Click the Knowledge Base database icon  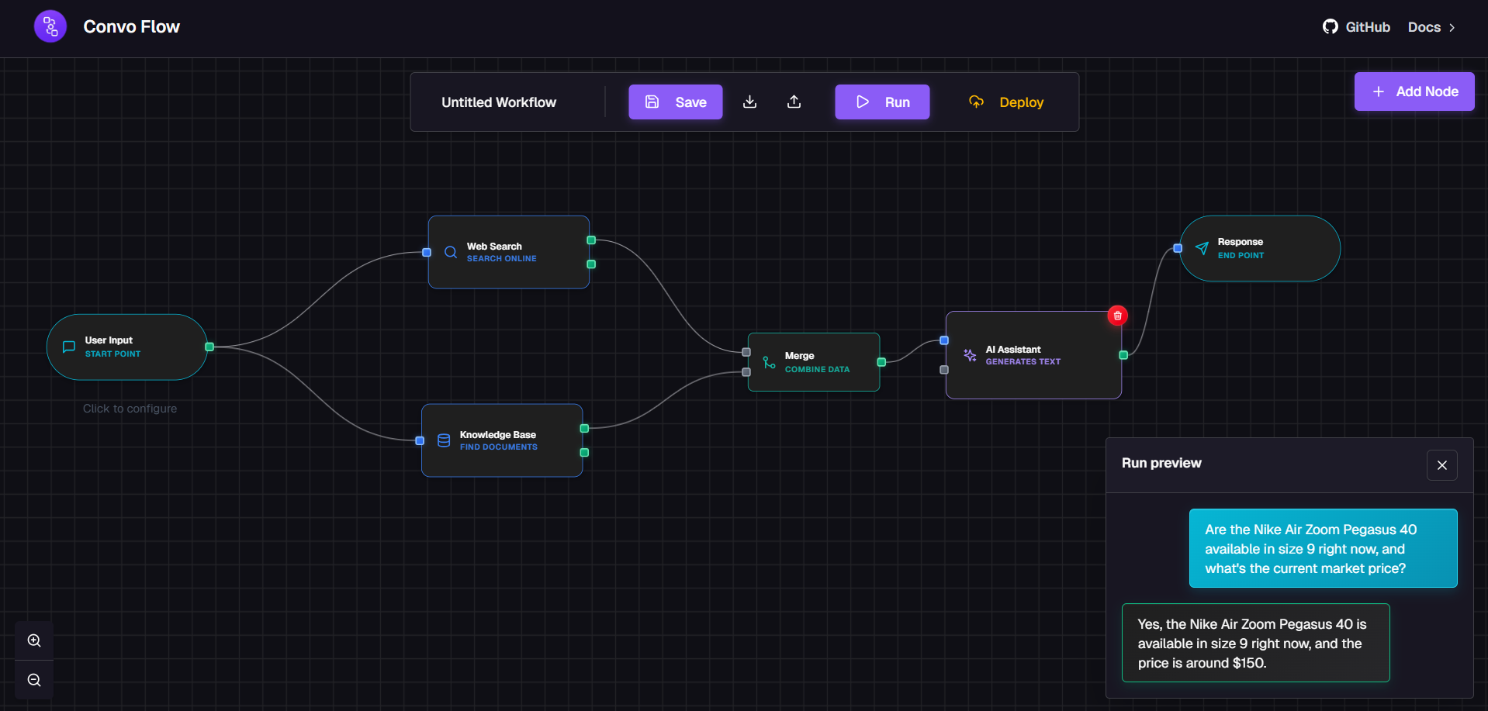[443, 440]
